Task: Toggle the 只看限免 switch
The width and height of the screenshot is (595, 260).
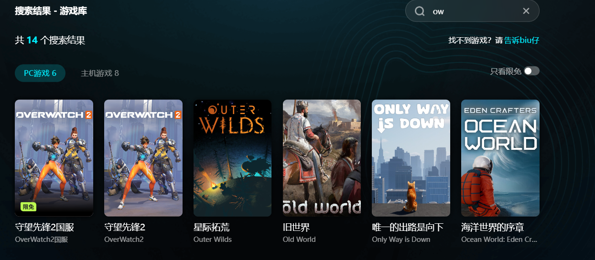Action: (531, 71)
